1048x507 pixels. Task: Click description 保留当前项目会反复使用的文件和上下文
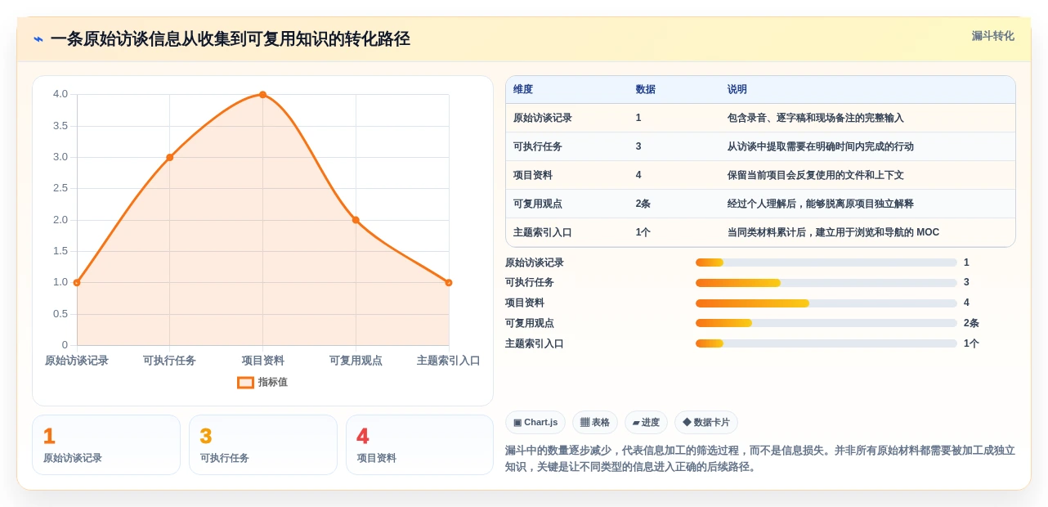point(816,175)
